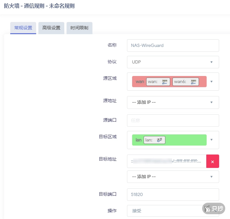Open the 时间限制 tab
Viewport: 230px width, 219px height.
click(x=79, y=28)
